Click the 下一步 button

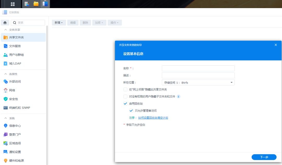point(264,157)
